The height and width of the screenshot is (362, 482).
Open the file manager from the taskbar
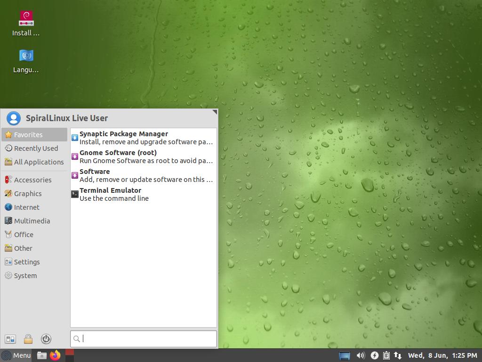(41, 355)
